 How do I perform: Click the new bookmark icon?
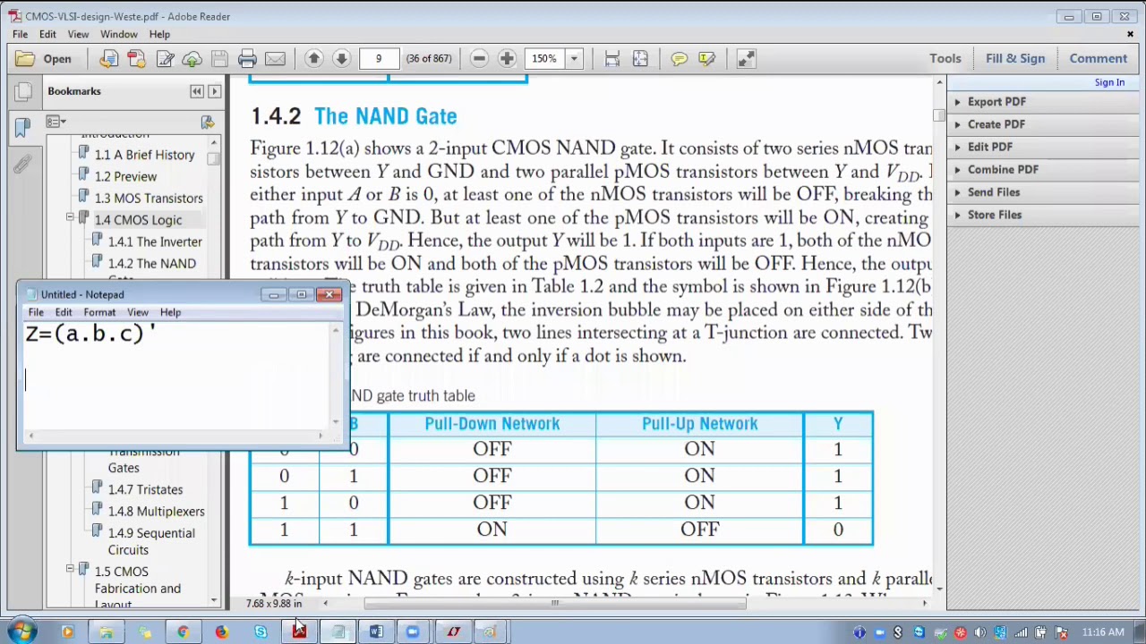tap(208, 122)
